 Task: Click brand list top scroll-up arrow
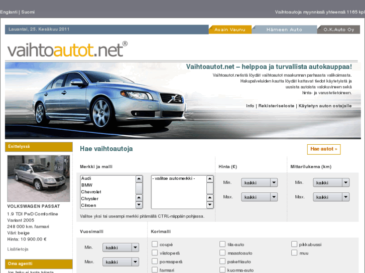tap(139, 179)
